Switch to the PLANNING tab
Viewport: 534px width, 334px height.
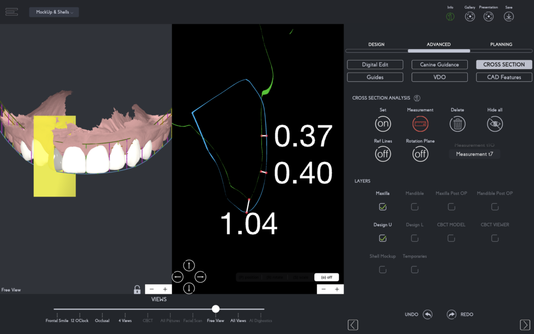pyautogui.click(x=501, y=44)
